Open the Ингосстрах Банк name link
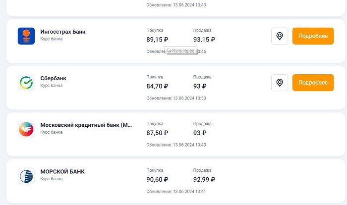 click(62, 32)
